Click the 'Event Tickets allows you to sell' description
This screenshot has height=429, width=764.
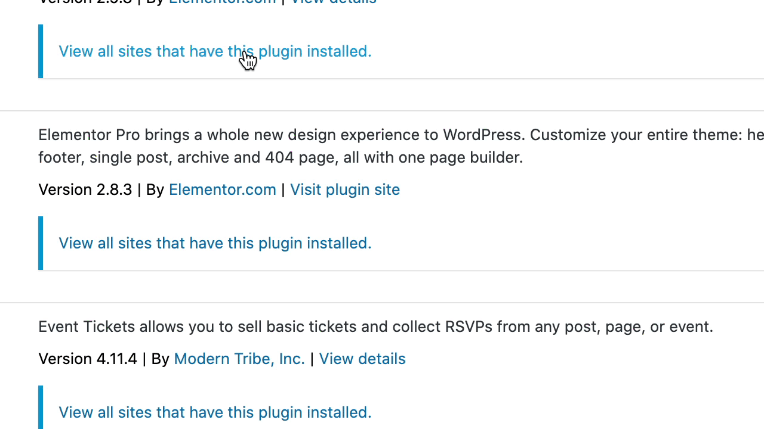coord(375,327)
